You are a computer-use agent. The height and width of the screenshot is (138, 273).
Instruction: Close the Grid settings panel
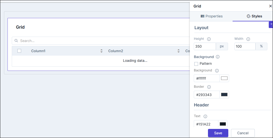coord(270,6)
